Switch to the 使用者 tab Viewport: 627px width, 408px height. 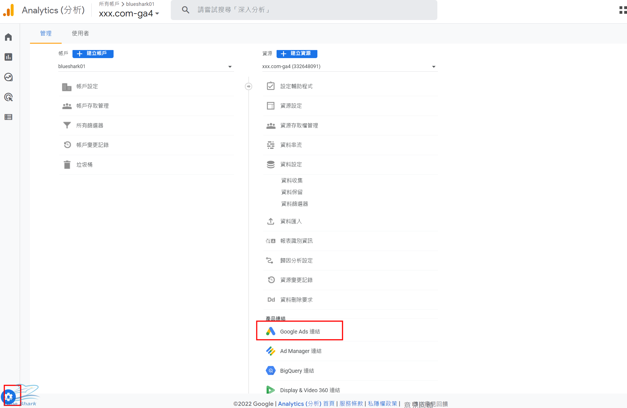tap(80, 33)
